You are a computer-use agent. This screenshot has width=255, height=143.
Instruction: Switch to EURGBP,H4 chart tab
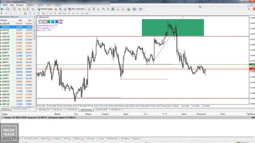pos(116,110)
